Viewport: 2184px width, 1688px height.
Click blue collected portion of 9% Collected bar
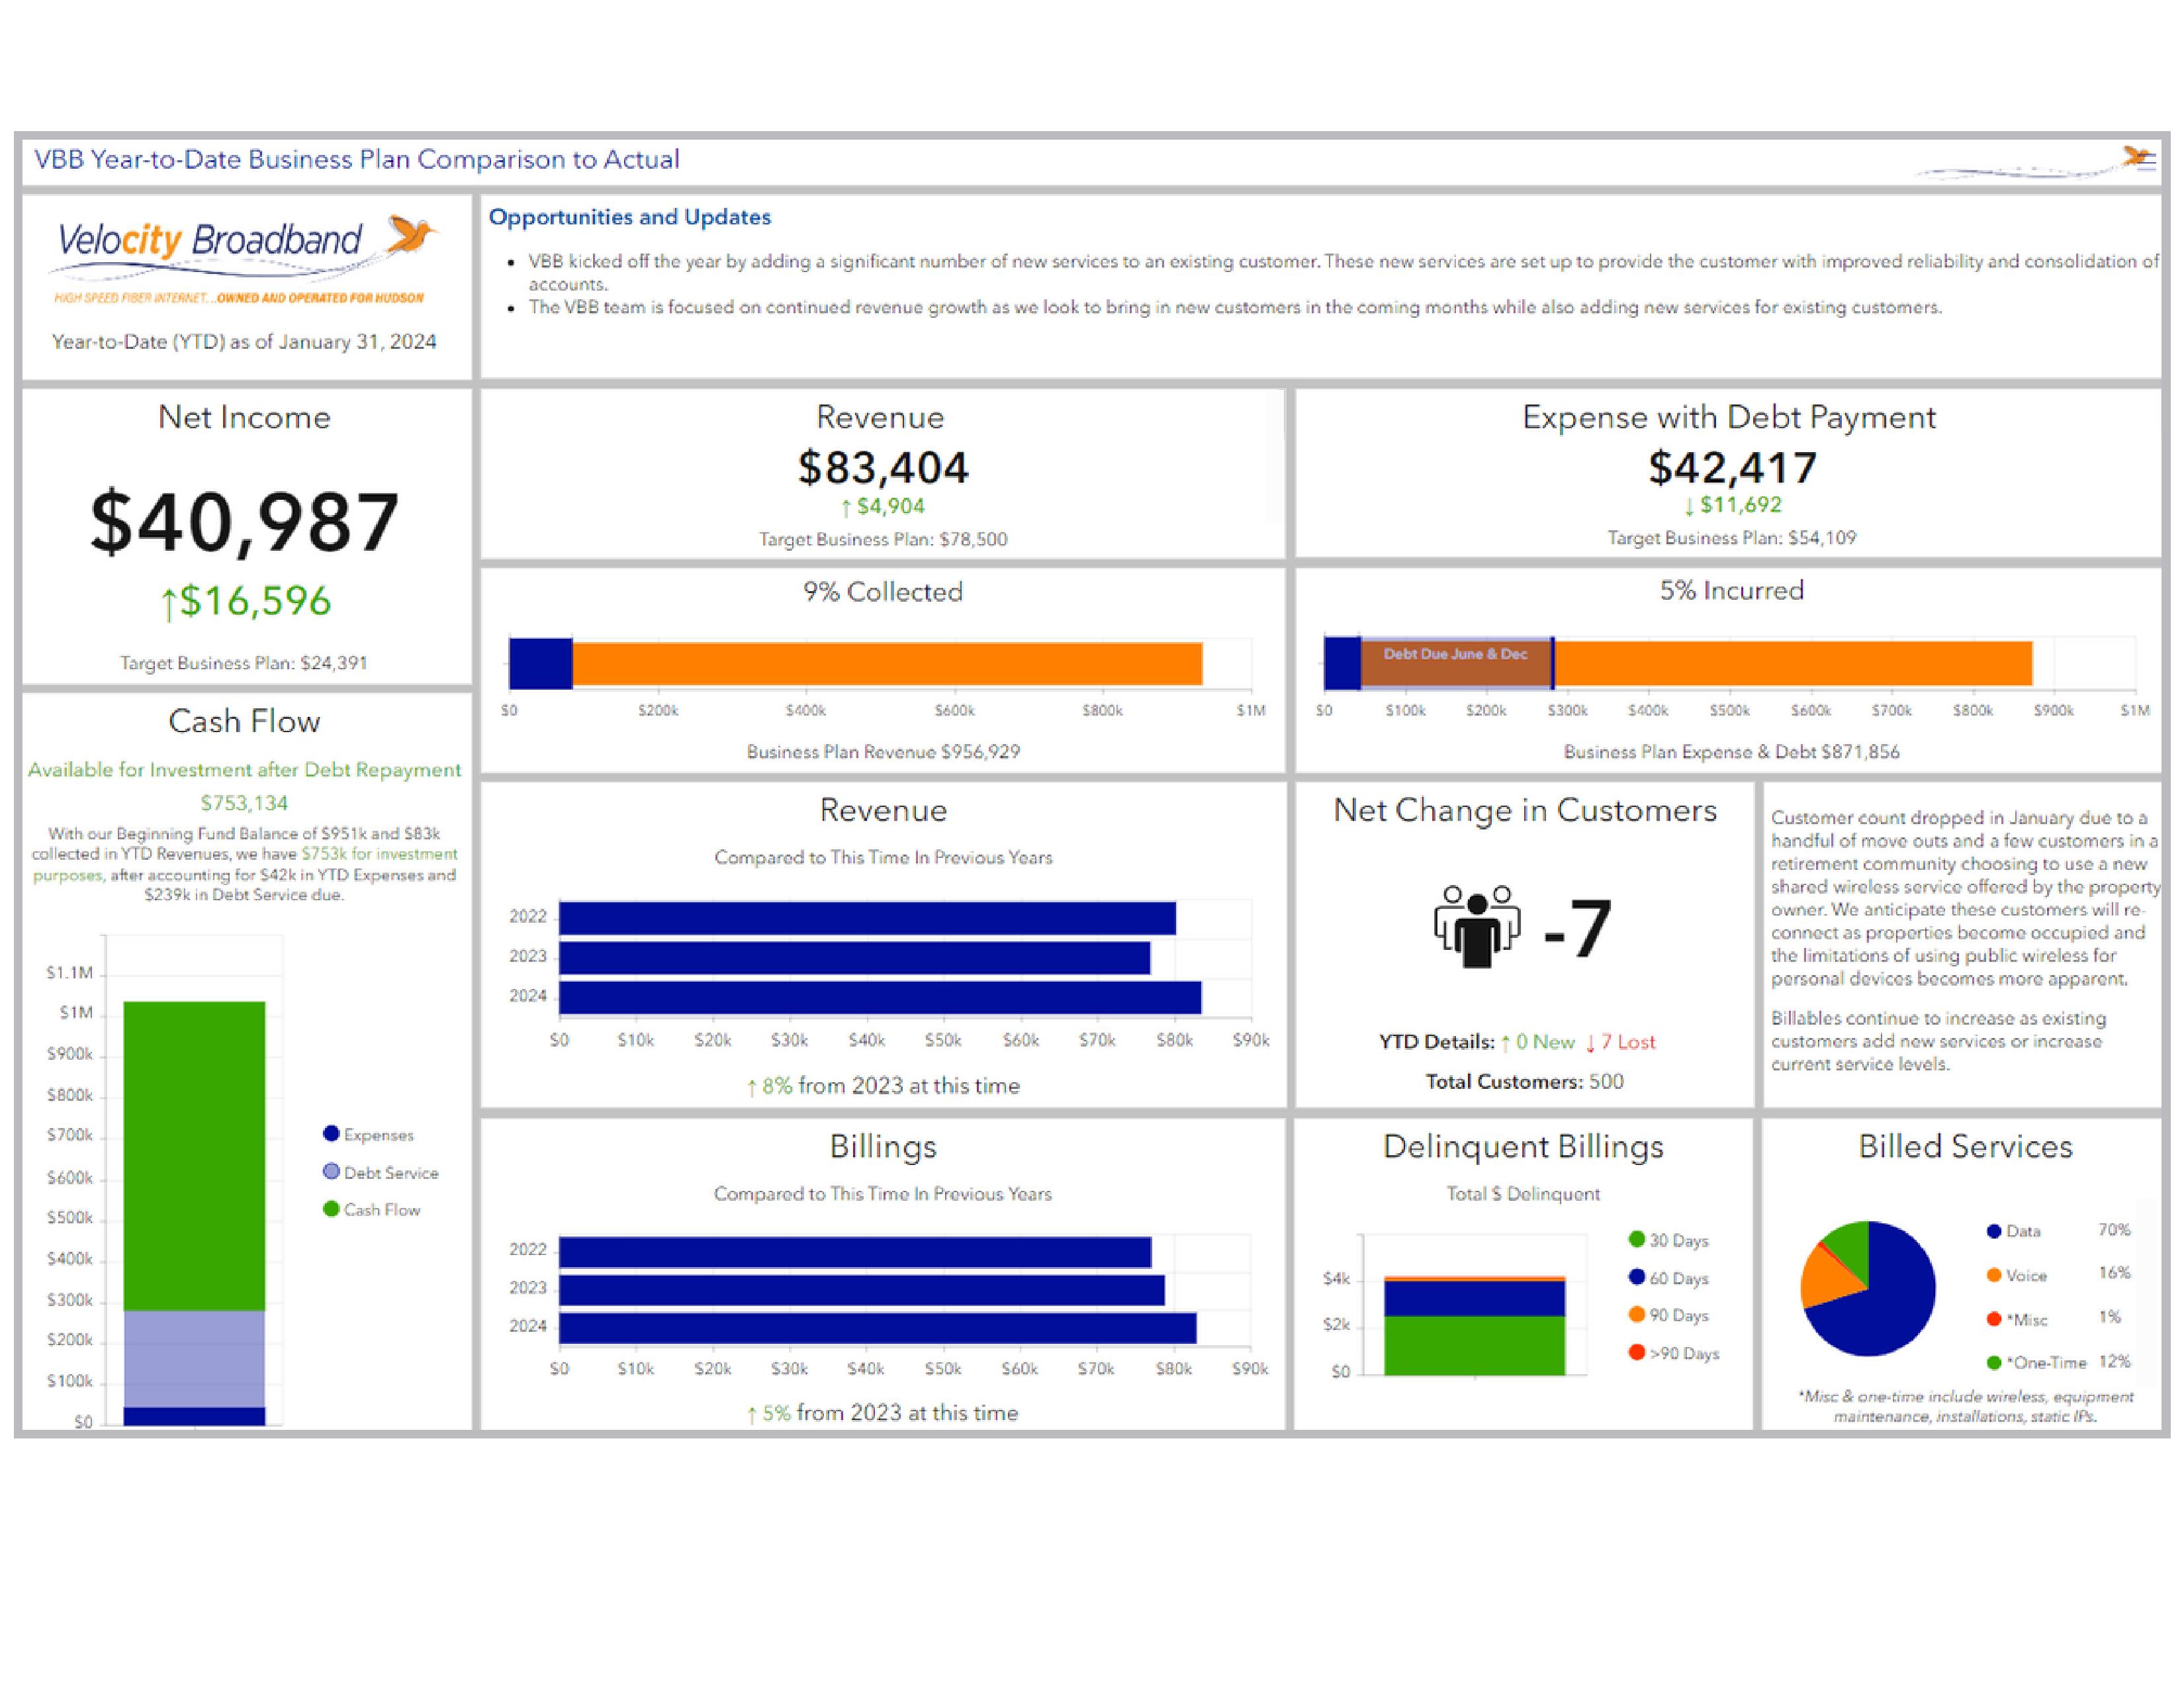tap(540, 664)
